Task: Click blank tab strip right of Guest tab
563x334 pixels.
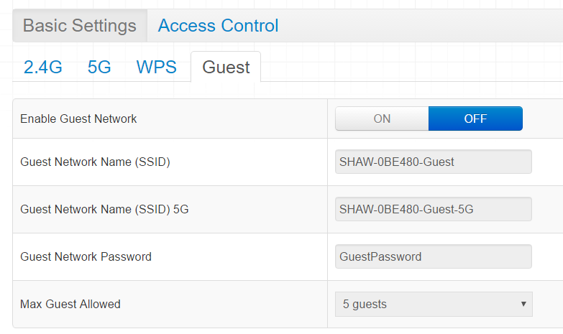Action: coord(410,68)
